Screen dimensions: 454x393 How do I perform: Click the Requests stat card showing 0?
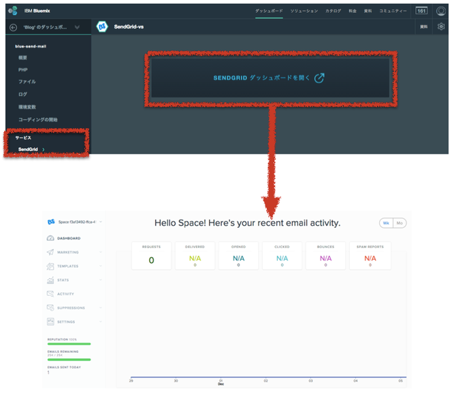tap(151, 256)
